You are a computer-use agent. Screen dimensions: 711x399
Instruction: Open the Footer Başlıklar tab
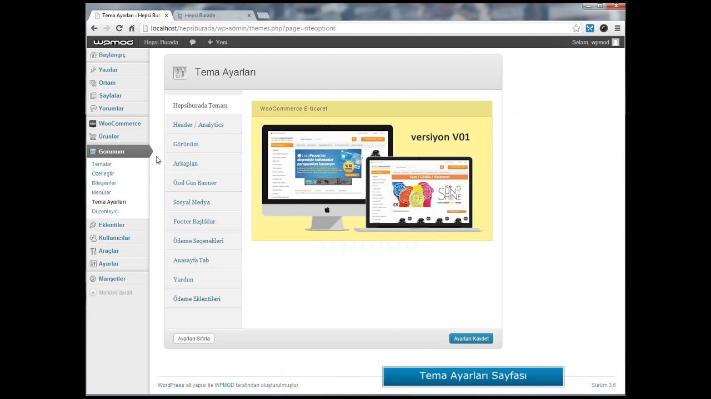pyautogui.click(x=203, y=222)
